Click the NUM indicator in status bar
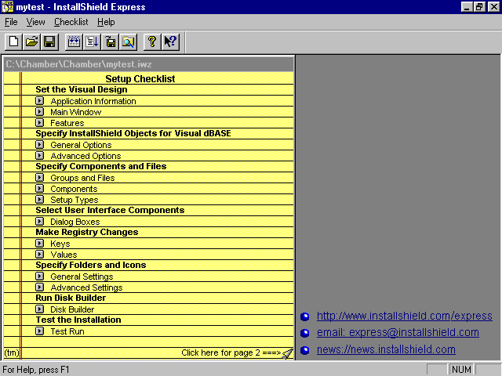This screenshot has height=376, width=502. pyautogui.click(x=461, y=370)
